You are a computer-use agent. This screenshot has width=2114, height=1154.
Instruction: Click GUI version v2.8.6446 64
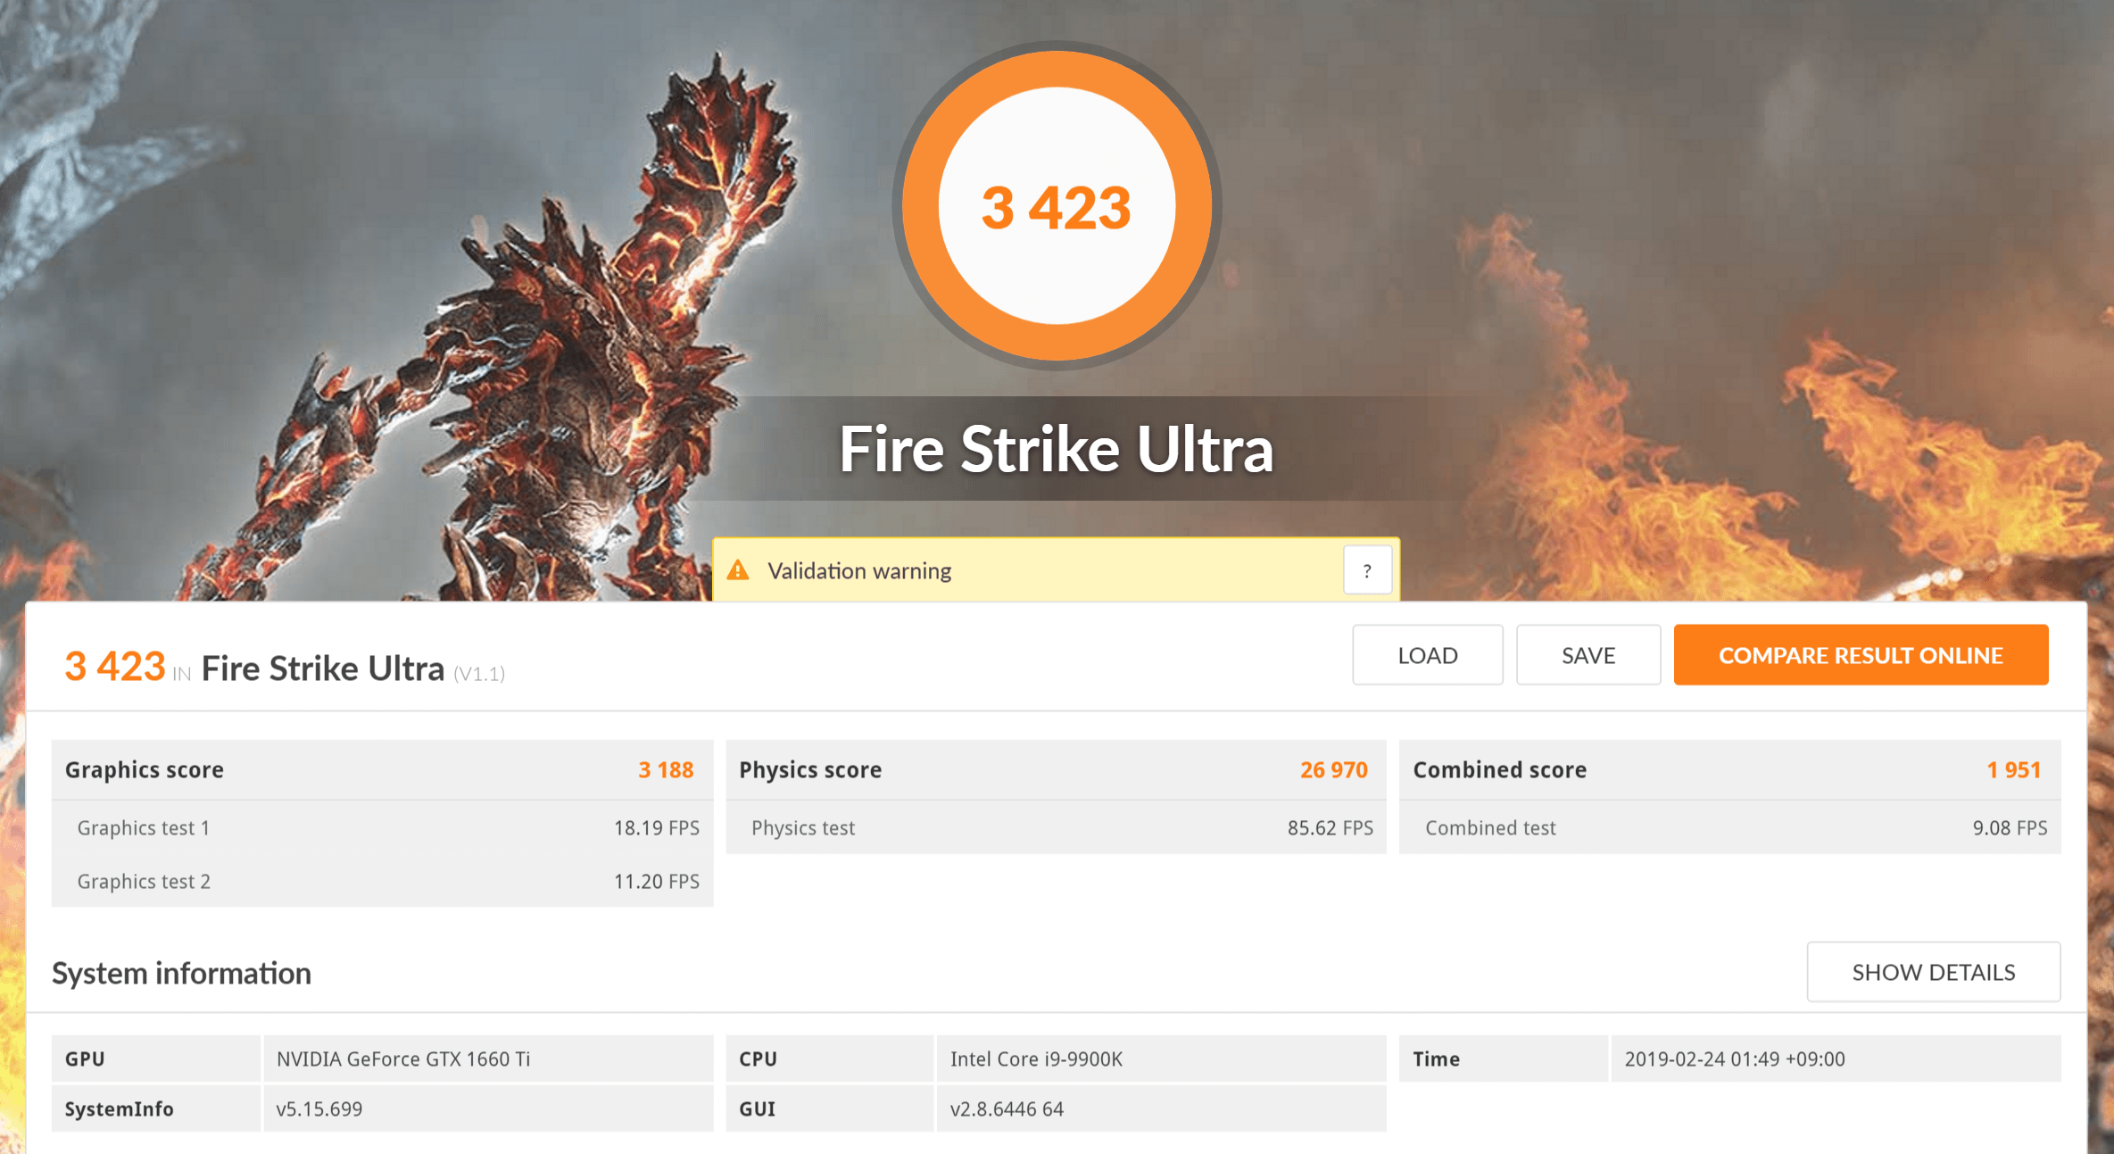point(1007,1108)
